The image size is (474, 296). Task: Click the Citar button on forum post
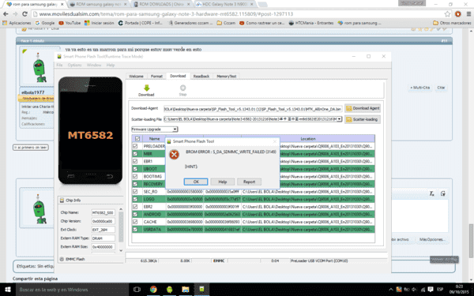click(x=441, y=88)
